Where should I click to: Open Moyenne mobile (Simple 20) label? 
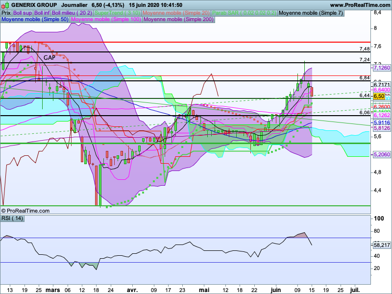point(176,13)
